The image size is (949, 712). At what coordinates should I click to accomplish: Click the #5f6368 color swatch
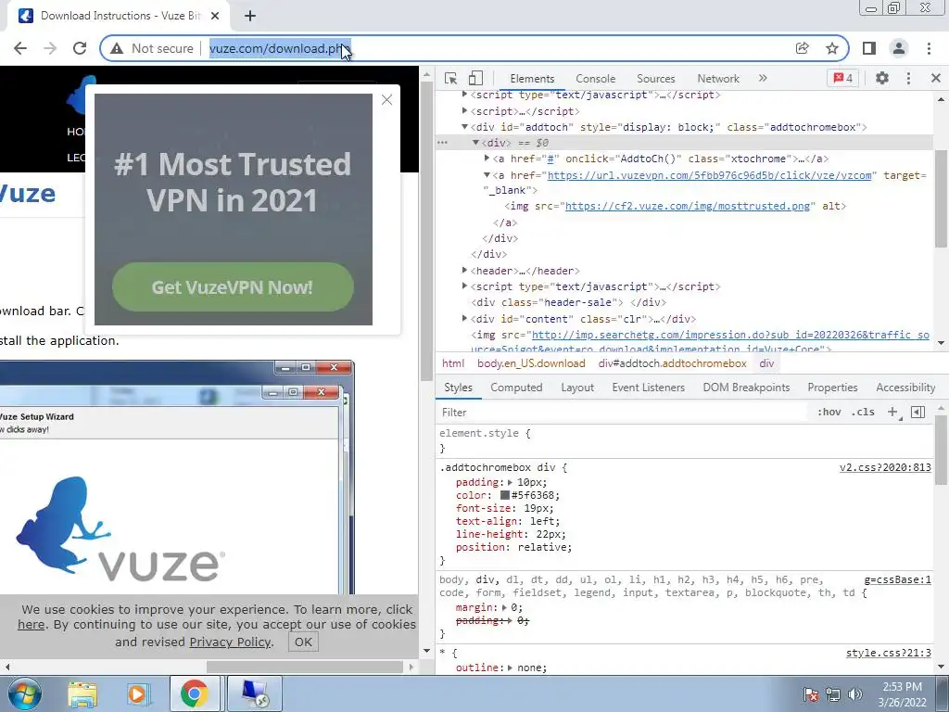click(505, 495)
